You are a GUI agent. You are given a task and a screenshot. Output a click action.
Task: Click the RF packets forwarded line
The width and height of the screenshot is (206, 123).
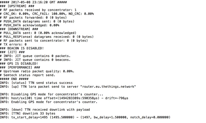(33, 17)
